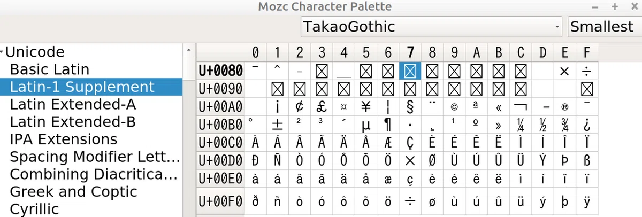Pick the plus-minus ± character
The height and width of the screenshot is (217, 642).
tap(278, 125)
